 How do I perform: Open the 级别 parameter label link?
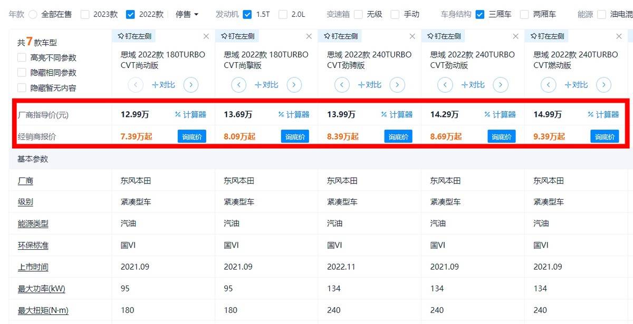click(x=25, y=202)
